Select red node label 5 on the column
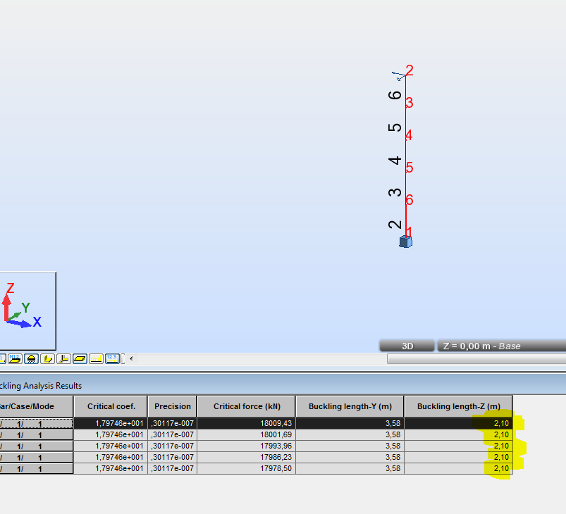 410,168
